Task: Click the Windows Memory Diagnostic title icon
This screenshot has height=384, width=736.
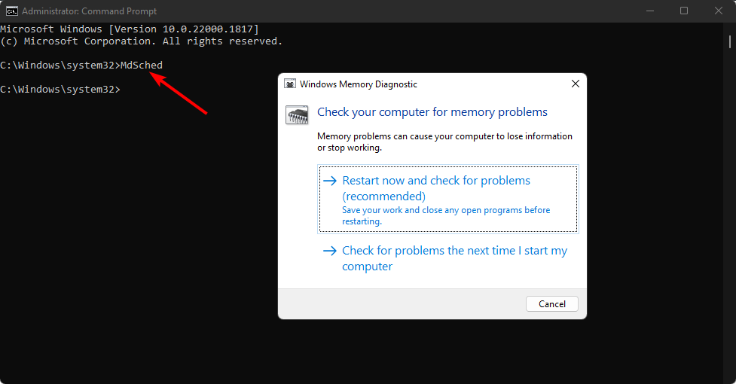Action: tap(290, 84)
